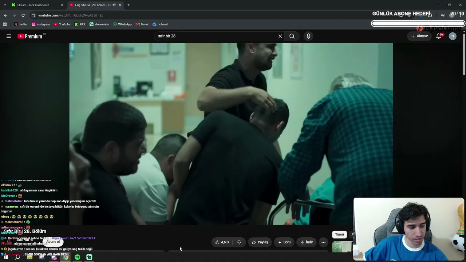The height and width of the screenshot is (262, 466).
Task: Start voice search with microphone
Action: pyautogui.click(x=308, y=36)
